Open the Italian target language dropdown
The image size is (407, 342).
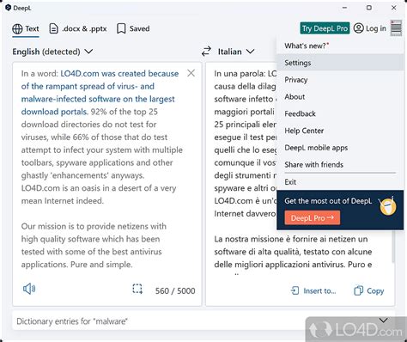[x=236, y=52]
